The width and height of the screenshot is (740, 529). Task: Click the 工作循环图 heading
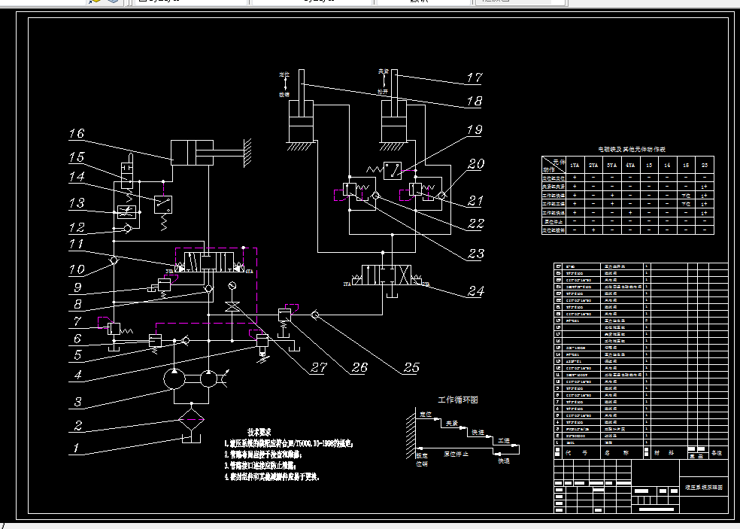pos(458,400)
